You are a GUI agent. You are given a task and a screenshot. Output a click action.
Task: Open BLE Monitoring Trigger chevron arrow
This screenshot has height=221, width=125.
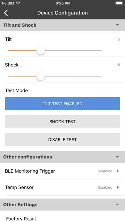pos(118,171)
